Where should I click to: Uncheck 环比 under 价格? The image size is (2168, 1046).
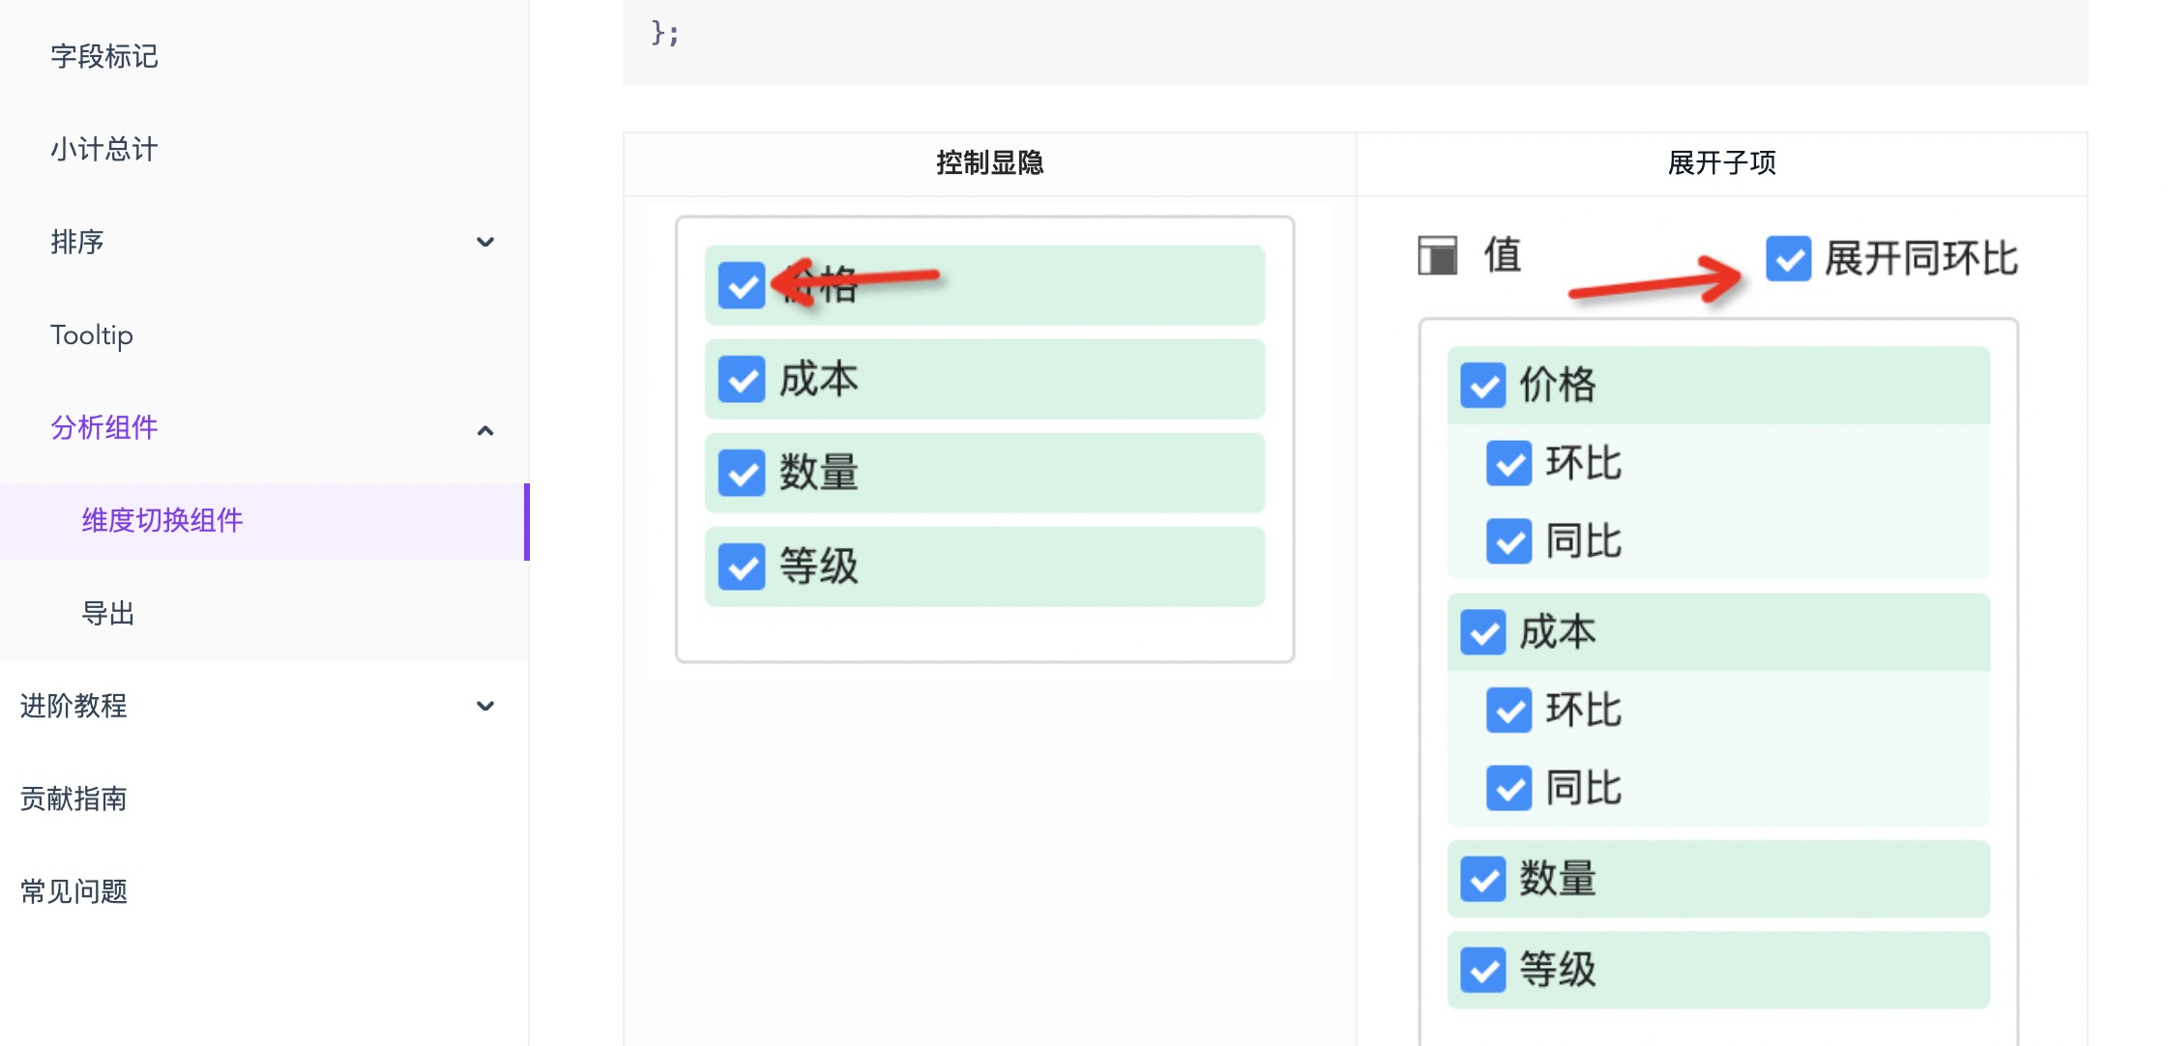(1508, 465)
